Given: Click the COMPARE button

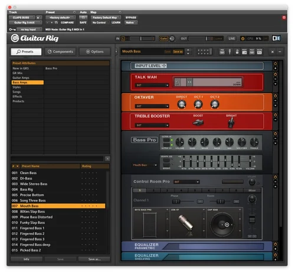Looking at the screenshot, I should pos(67,22).
